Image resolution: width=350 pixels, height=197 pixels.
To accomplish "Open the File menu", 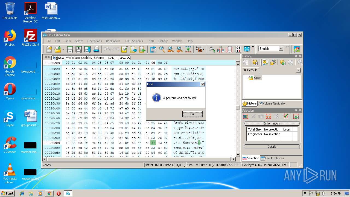I will 49,41.
